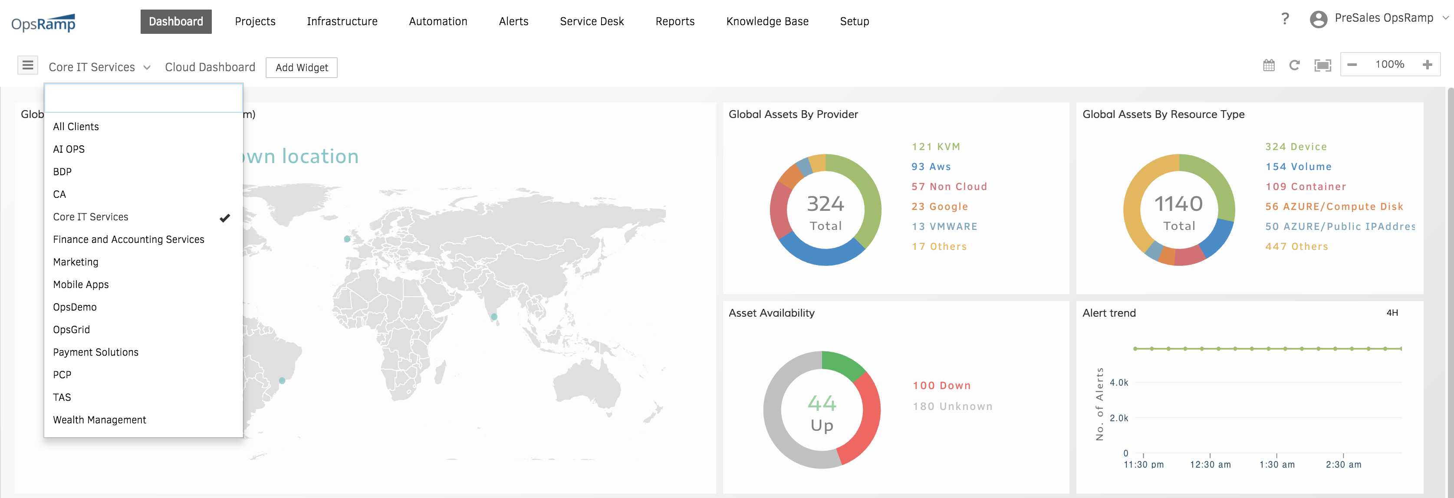Click the zoom in plus icon
The width and height of the screenshot is (1454, 498).
click(x=1427, y=65)
